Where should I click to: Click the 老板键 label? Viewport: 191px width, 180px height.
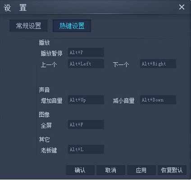49,150
